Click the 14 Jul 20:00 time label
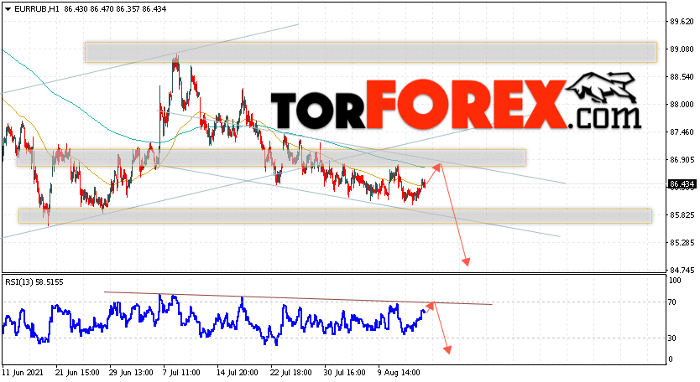Image resolution: width=700 pixels, height=382 pixels. point(238,373)
